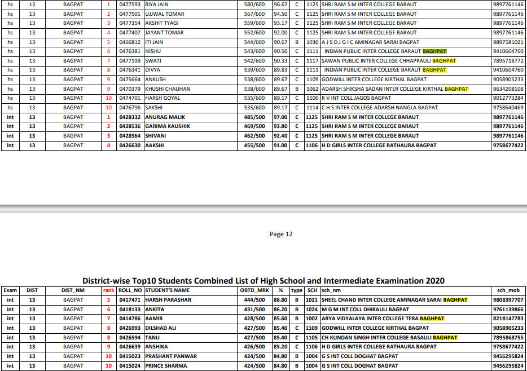Click the Page 12 label
Viewport: 527px width, 371px height.
[x=281, y=234]
